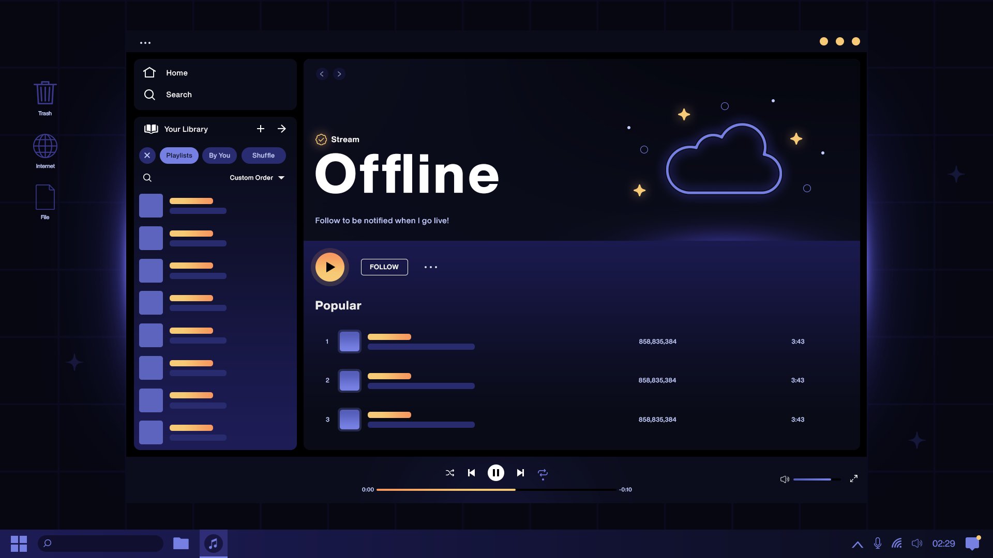Screen dimensions: 993x558
Task: Click the playback progress bar
Action: pyautogui.click(x=496, y=490)
